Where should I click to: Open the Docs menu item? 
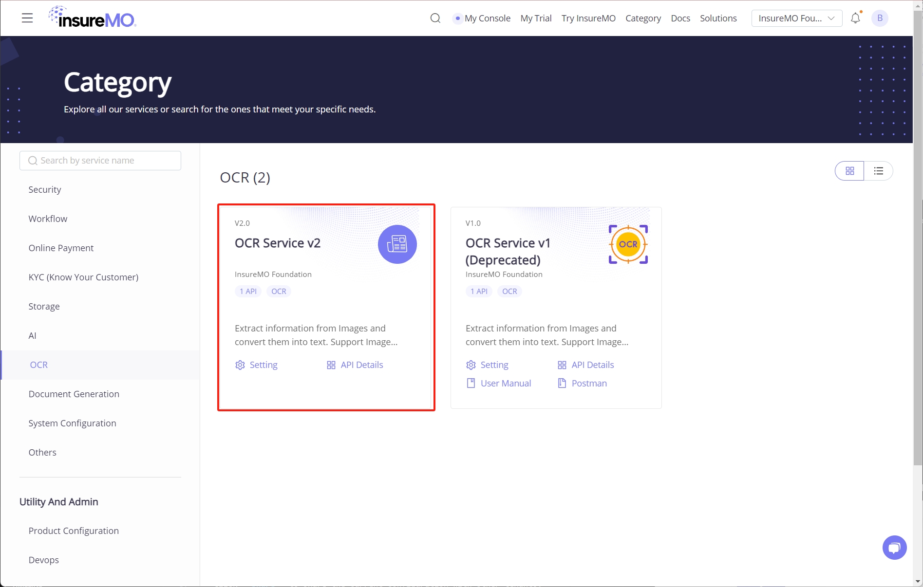pyautogui.click(x=680, y=18)
